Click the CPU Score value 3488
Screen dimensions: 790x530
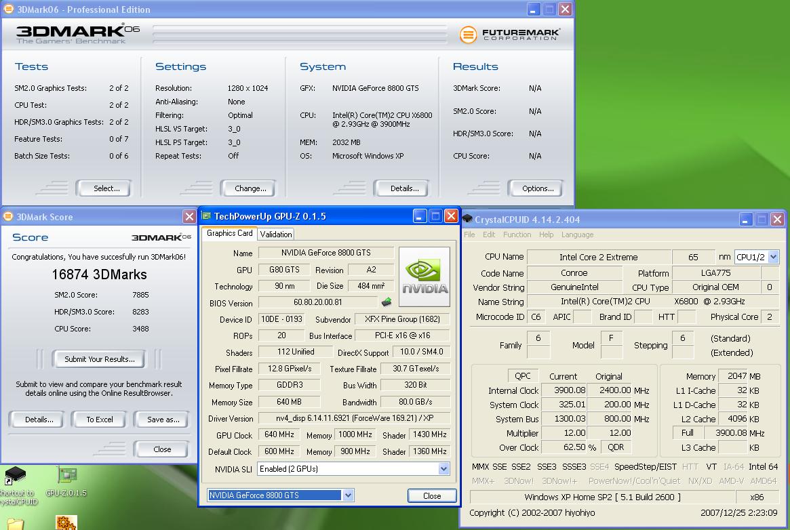(140, 329)
